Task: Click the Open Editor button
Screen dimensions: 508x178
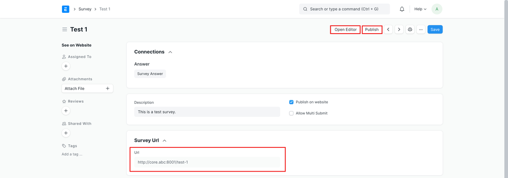Action: pos(345,29)
